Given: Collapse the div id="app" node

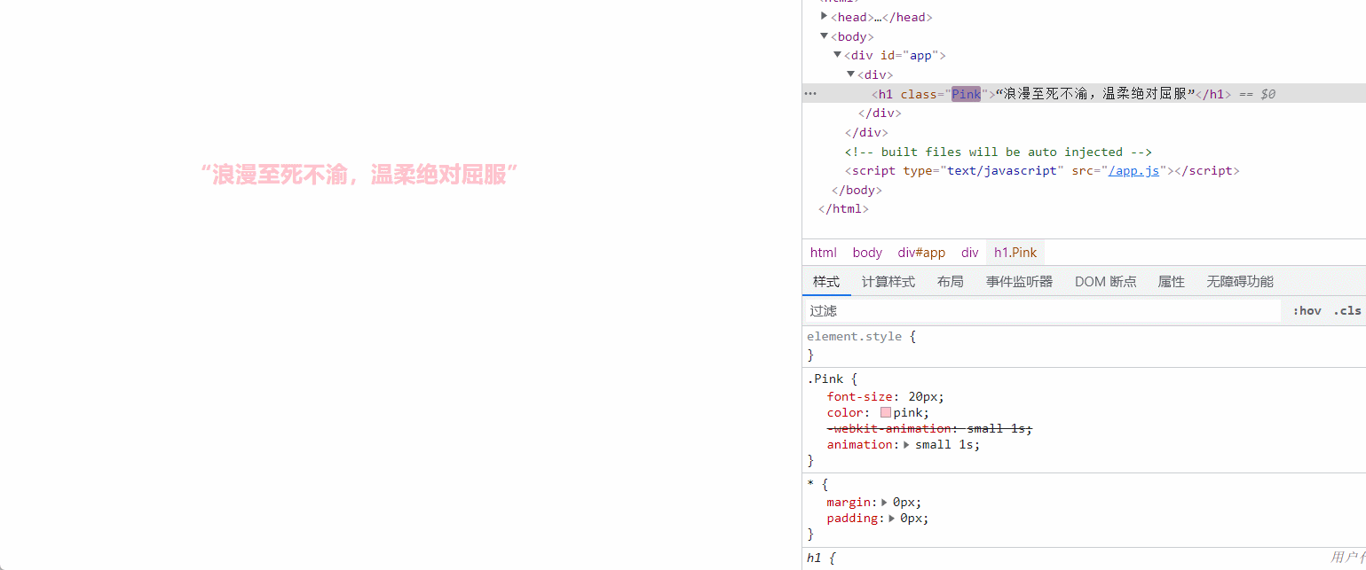Looking at the screenshot, I should coord(837,55).
